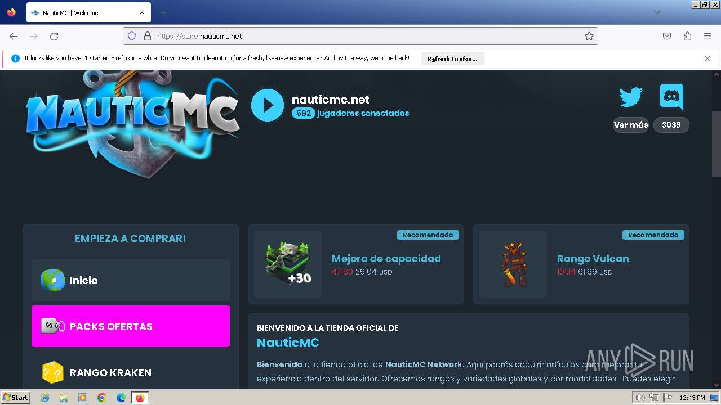Click browser back arrow
Image resolution: width=721 pixels, height=405 pixels.
click(x=14, y=36)
